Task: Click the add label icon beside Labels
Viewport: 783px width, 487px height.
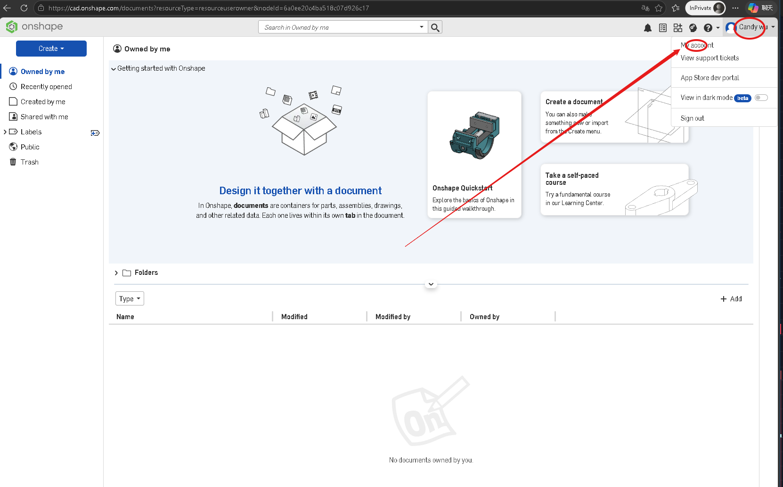Action: point(95,133)
